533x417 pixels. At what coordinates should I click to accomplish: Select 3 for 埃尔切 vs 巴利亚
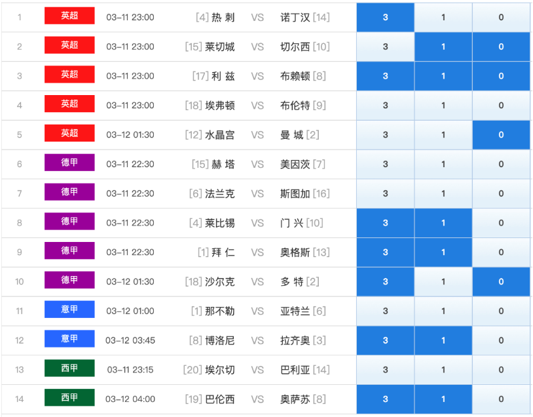tap(385, 370)
